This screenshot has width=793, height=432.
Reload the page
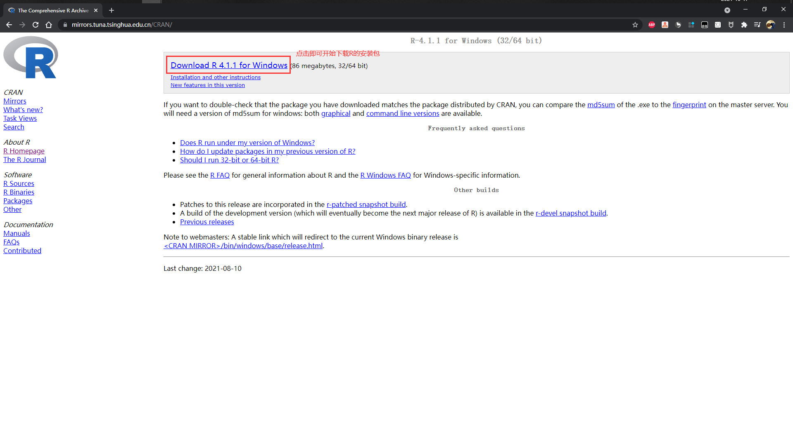click(x=36, y=25)
